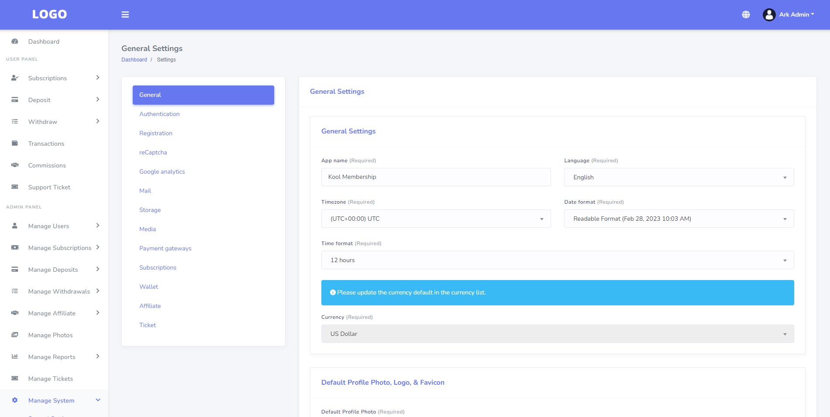Click inside the App name input field
830x417 pixels.
tap(435, 177)
